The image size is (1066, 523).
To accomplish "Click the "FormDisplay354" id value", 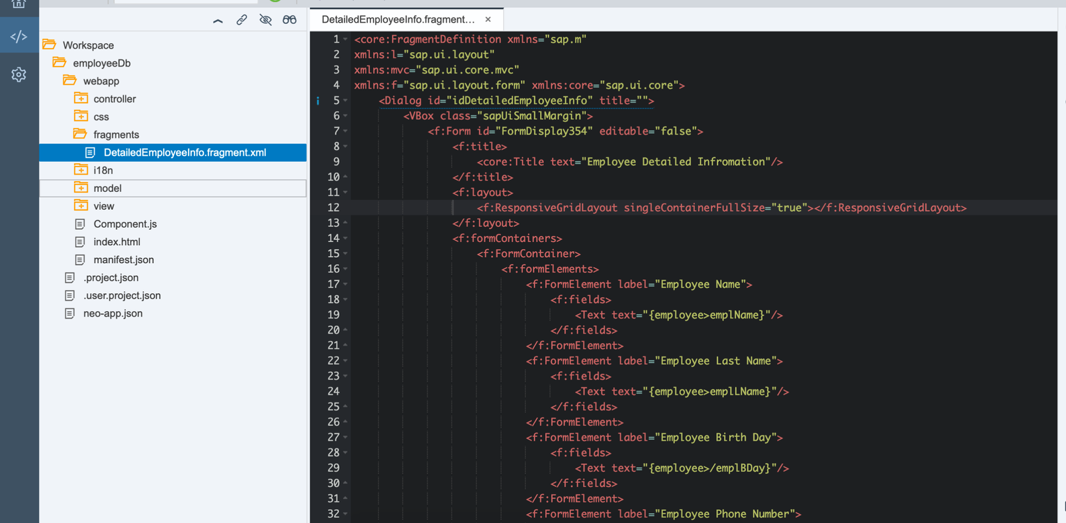I will click(x=544, y=131).
